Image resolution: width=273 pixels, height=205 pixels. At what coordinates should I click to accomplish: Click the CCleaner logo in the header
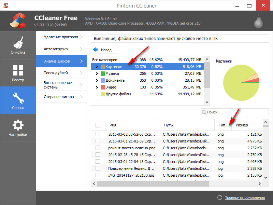click(18, 21)
